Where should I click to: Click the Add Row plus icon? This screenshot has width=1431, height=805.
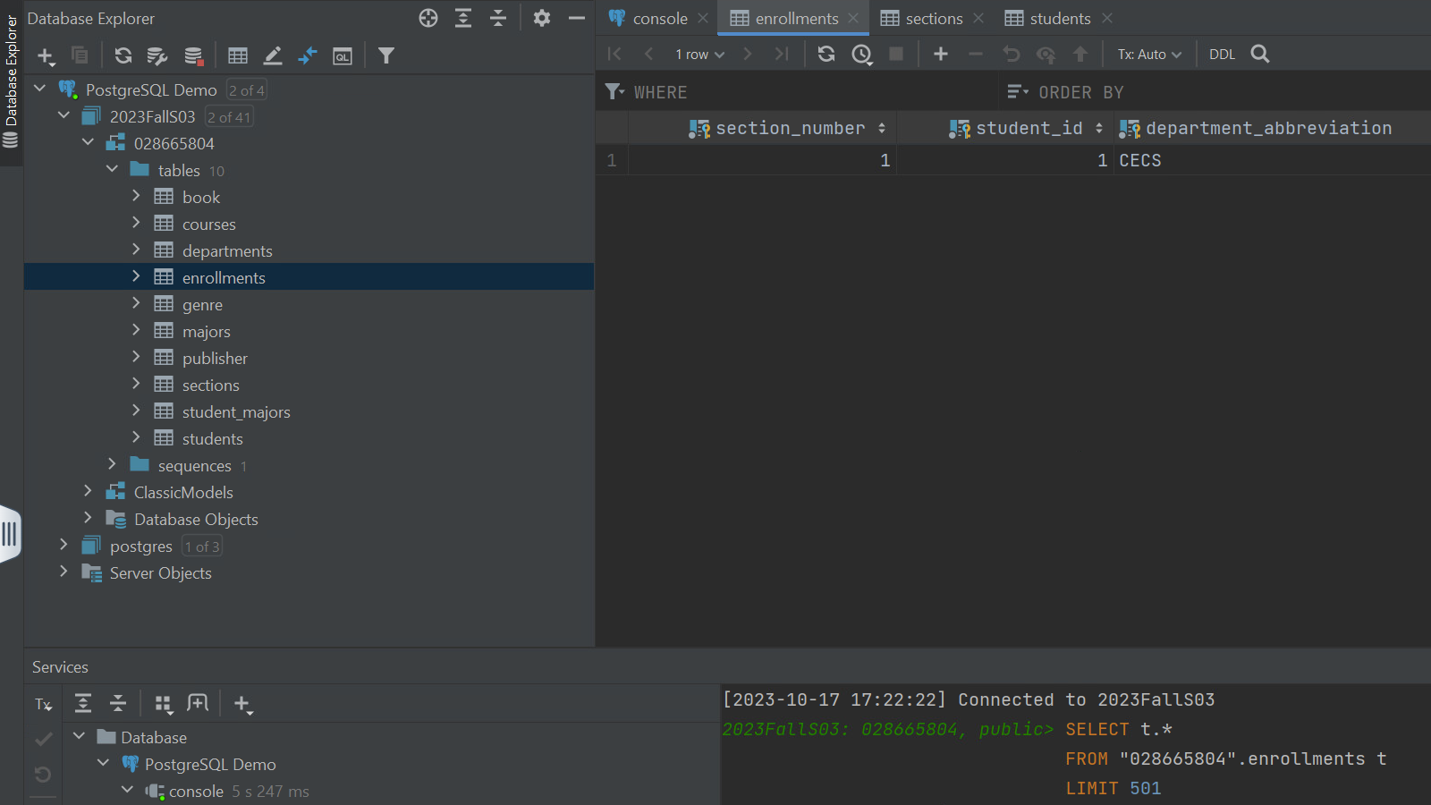(941, 54)
